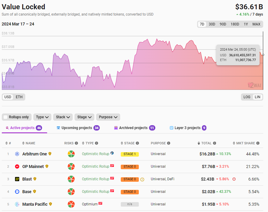Open the Type filter dropdown

(42, 117)
